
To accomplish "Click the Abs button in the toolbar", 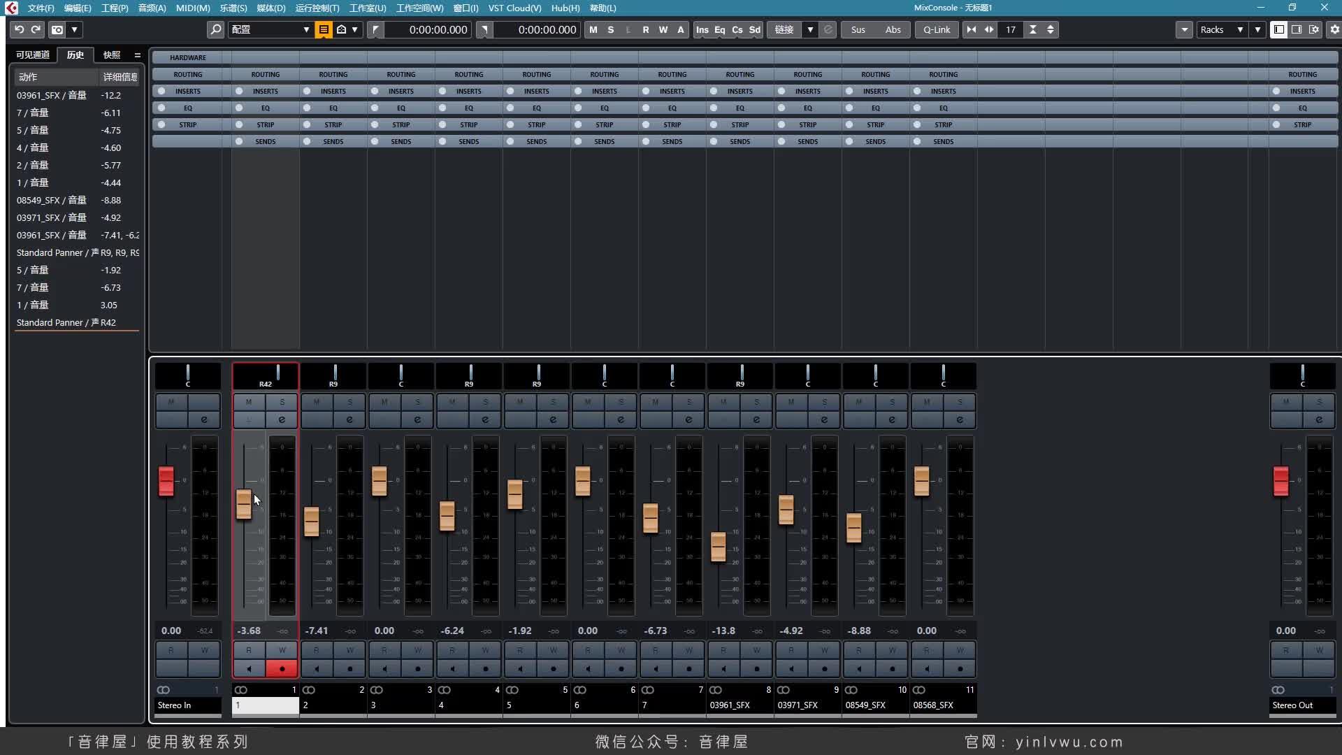I will [893, 29].
